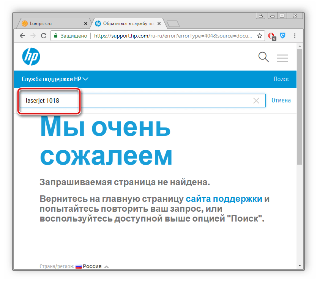Click the HP logo
Screen dimensions: 317x283
click(31, 57)
